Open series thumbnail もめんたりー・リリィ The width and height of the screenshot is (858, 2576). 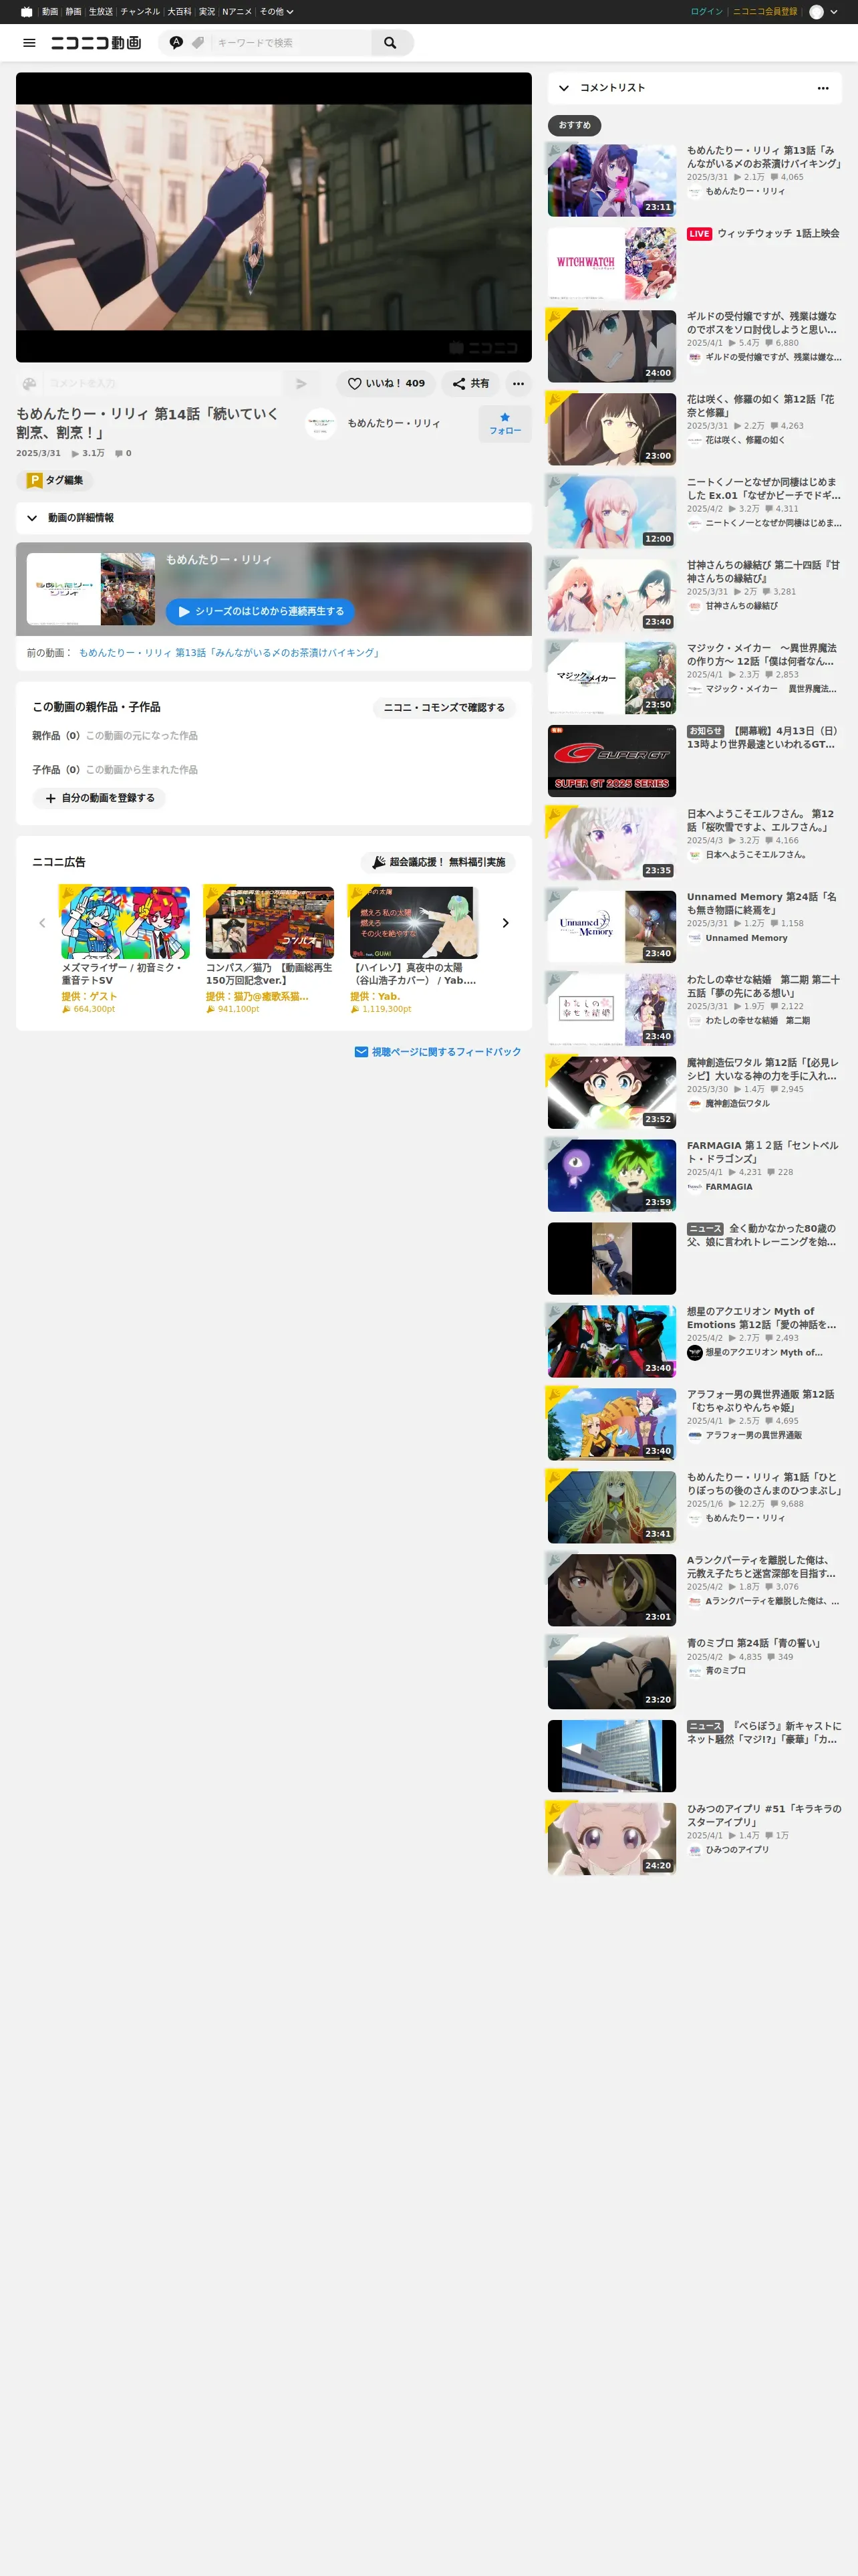[x=91, y=589]
